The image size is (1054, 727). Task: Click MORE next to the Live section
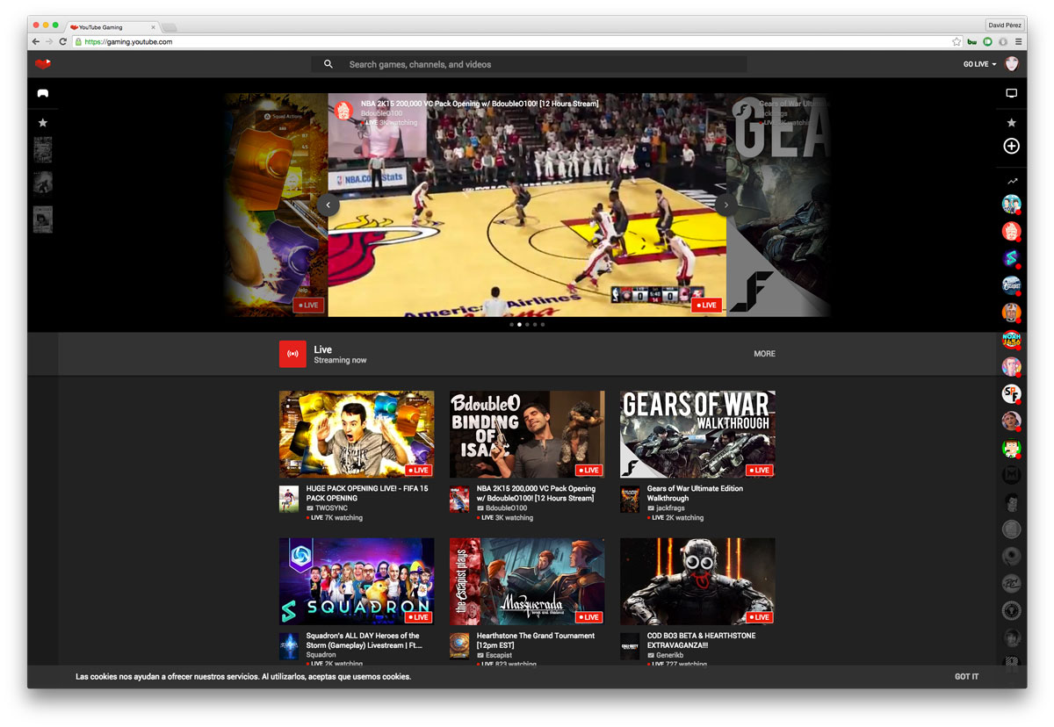[x=763, y=353]
